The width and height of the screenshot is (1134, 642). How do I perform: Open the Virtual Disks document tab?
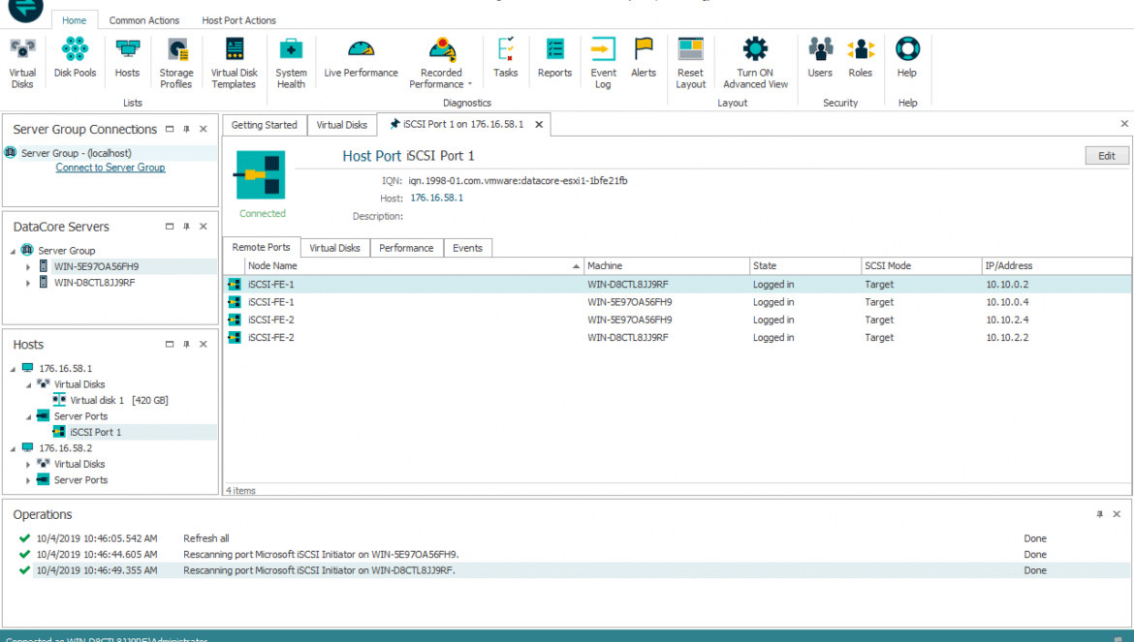click(x=341, y=125)
